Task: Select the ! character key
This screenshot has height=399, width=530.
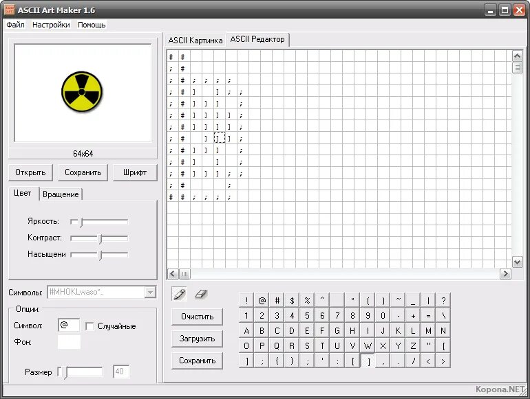Action: (x=246, y=300)
